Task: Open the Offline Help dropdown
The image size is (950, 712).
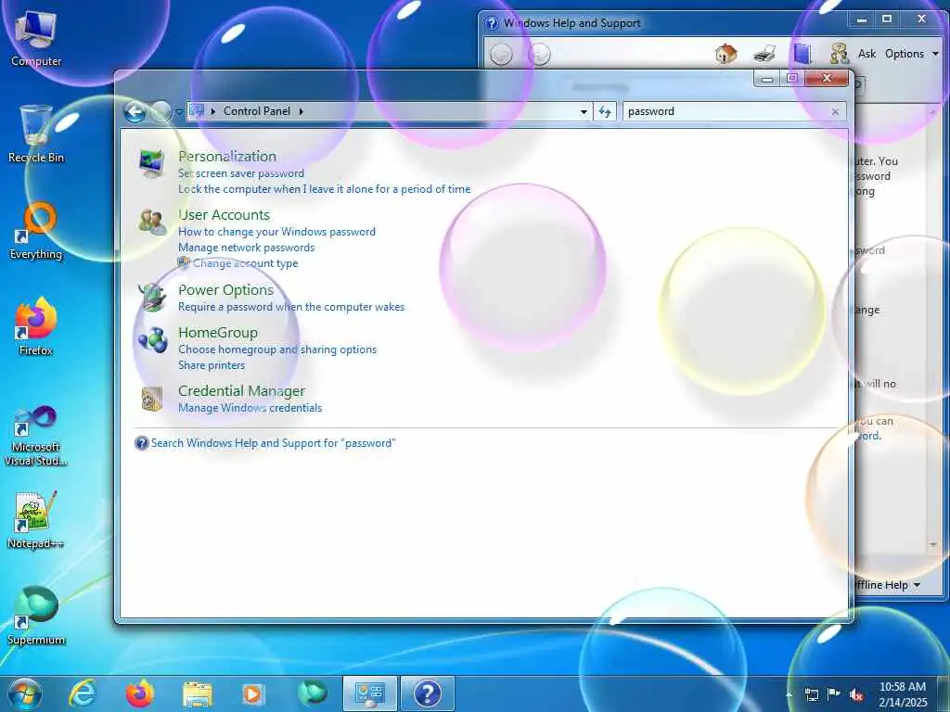Action: click(x=886, y=585)
